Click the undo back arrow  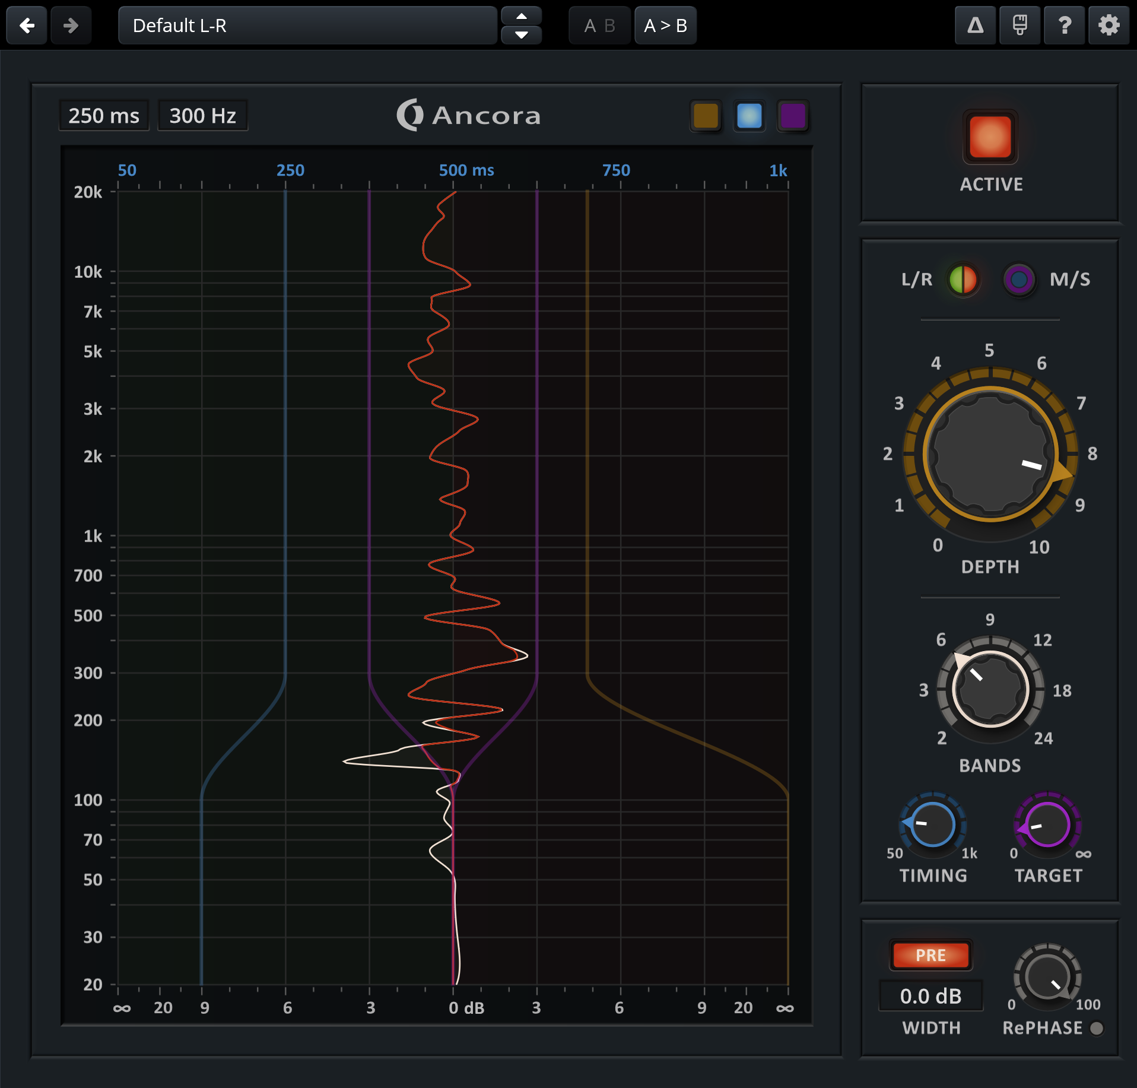27,26
